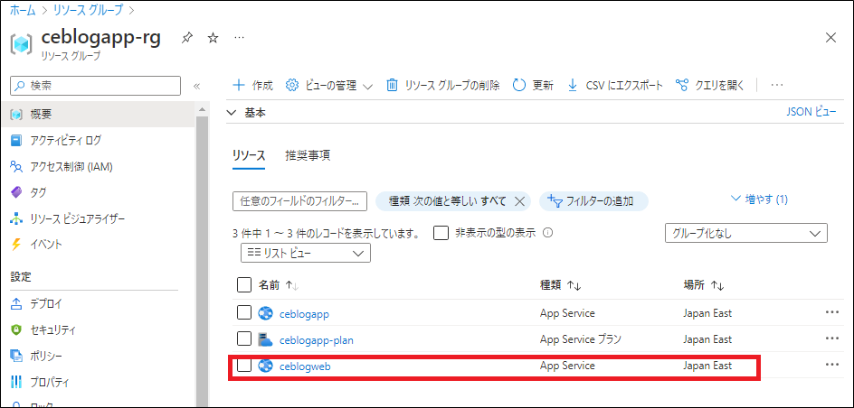This screenshot has height=408, width=854.
Task: Click クエリを開く open query
Action: [x=709, y=85]
